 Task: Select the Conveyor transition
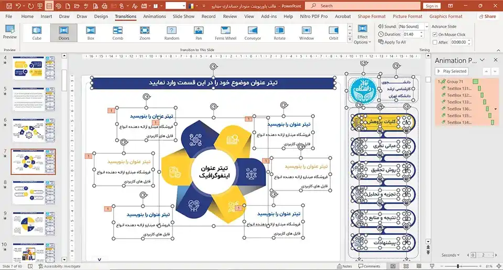253,33
